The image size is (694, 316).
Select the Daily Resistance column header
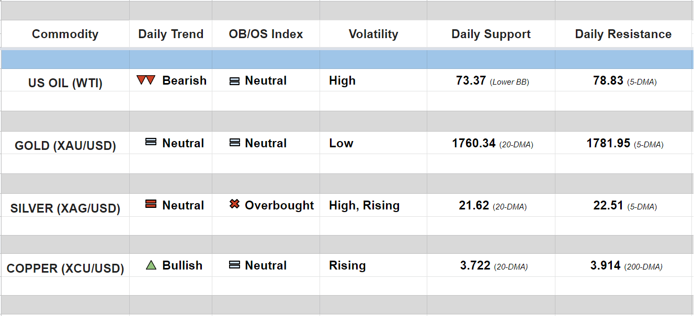623,34
